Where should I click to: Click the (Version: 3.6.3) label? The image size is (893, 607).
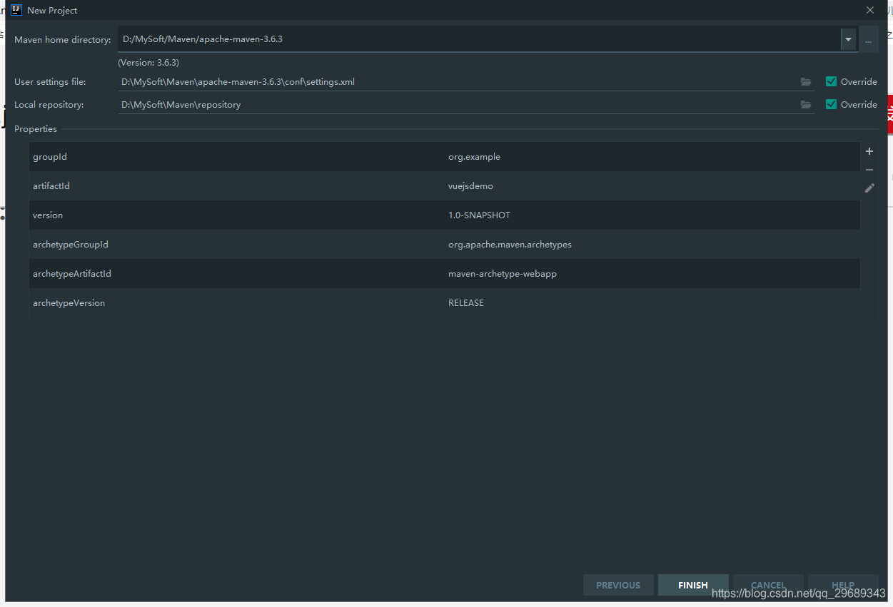(148, 63)
